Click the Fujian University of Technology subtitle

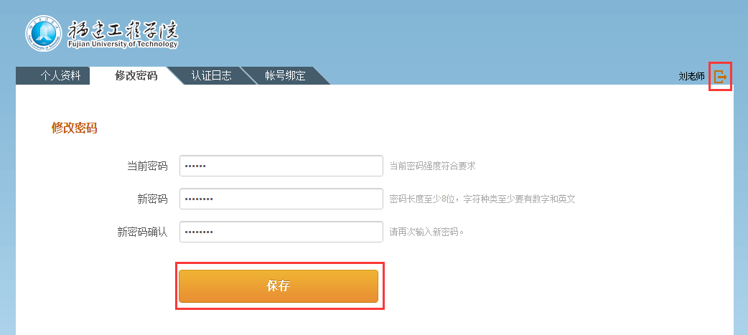click(123, 44)
